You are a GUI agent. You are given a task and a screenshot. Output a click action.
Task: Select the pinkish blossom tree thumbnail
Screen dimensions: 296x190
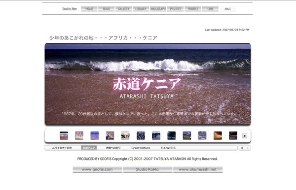click(79, 135)
